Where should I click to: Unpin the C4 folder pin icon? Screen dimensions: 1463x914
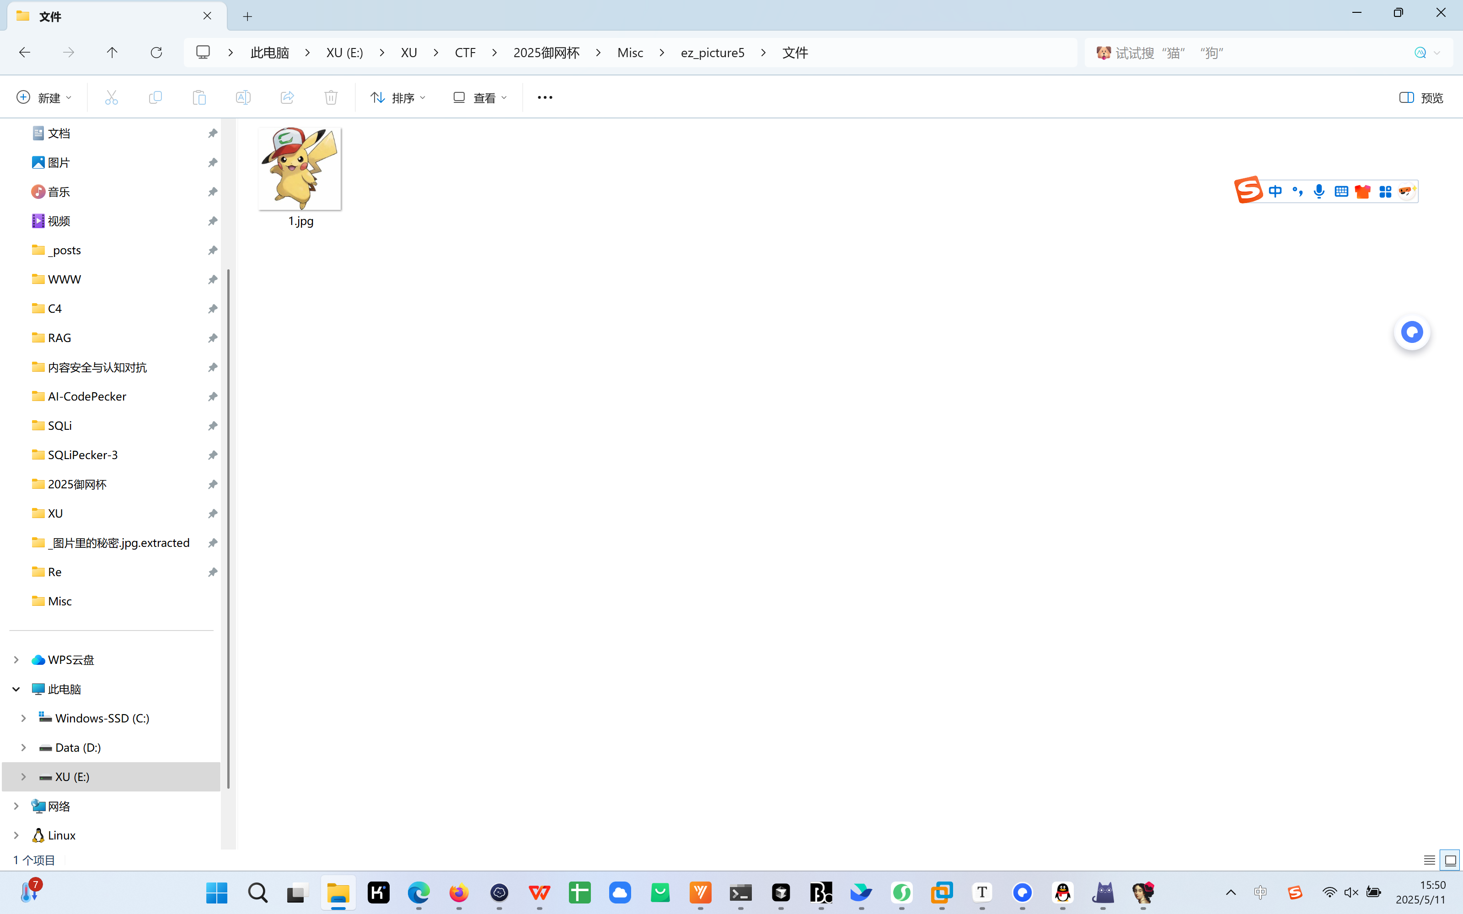pos(212,309)
